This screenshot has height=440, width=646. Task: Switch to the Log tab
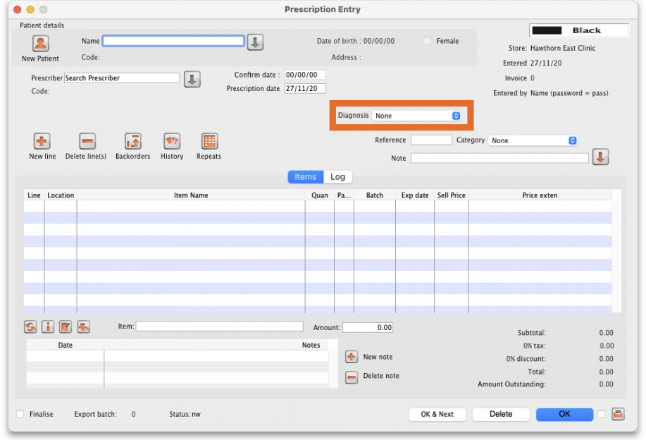[x=338, y=177]
